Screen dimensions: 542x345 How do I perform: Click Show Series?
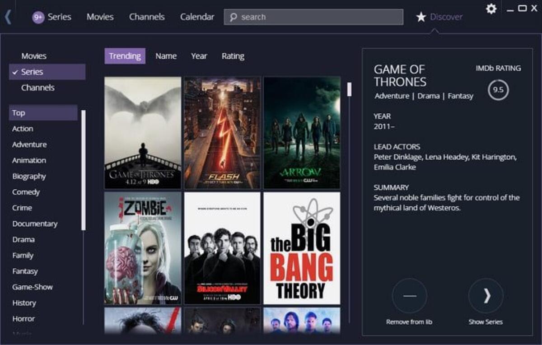coord(486,322)
